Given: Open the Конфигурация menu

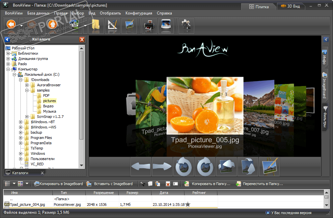Looking at the screenshot, I should click(139, 13).
